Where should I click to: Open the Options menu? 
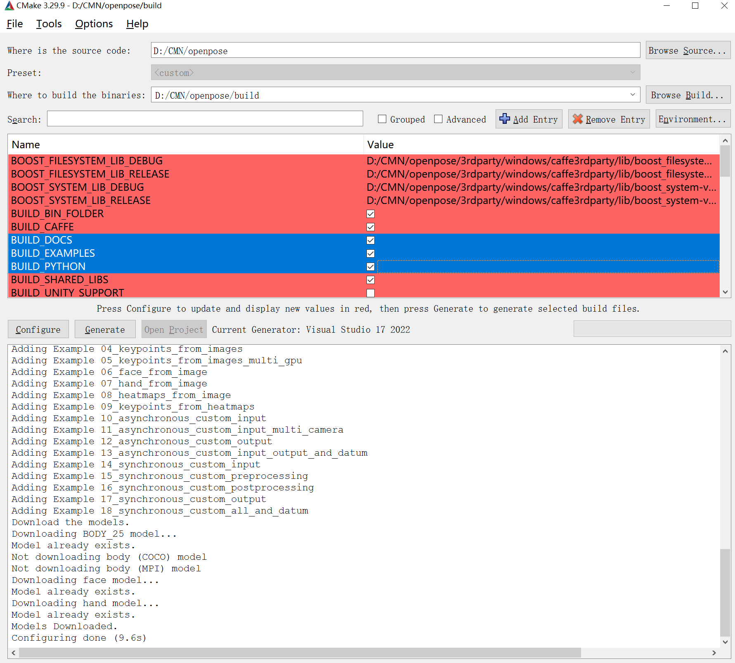94,24
